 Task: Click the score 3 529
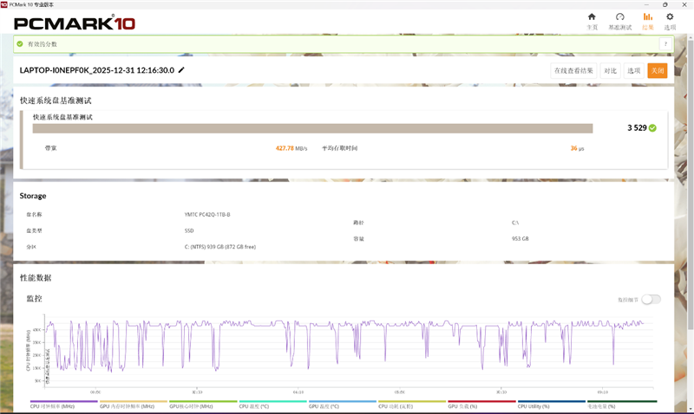click(637, 127)
